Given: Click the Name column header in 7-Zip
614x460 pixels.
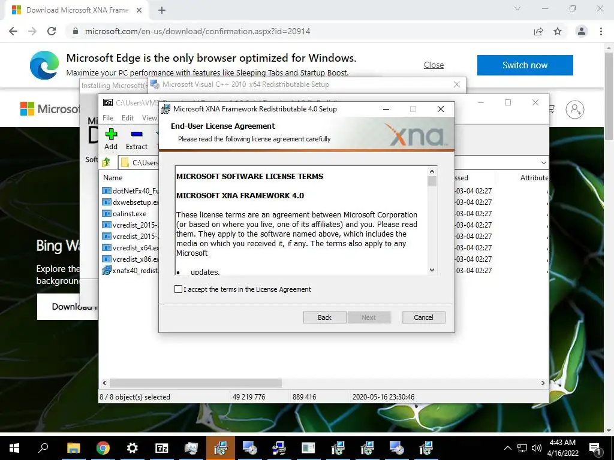Looking at the screenshot, I should [x=113, y=177].
